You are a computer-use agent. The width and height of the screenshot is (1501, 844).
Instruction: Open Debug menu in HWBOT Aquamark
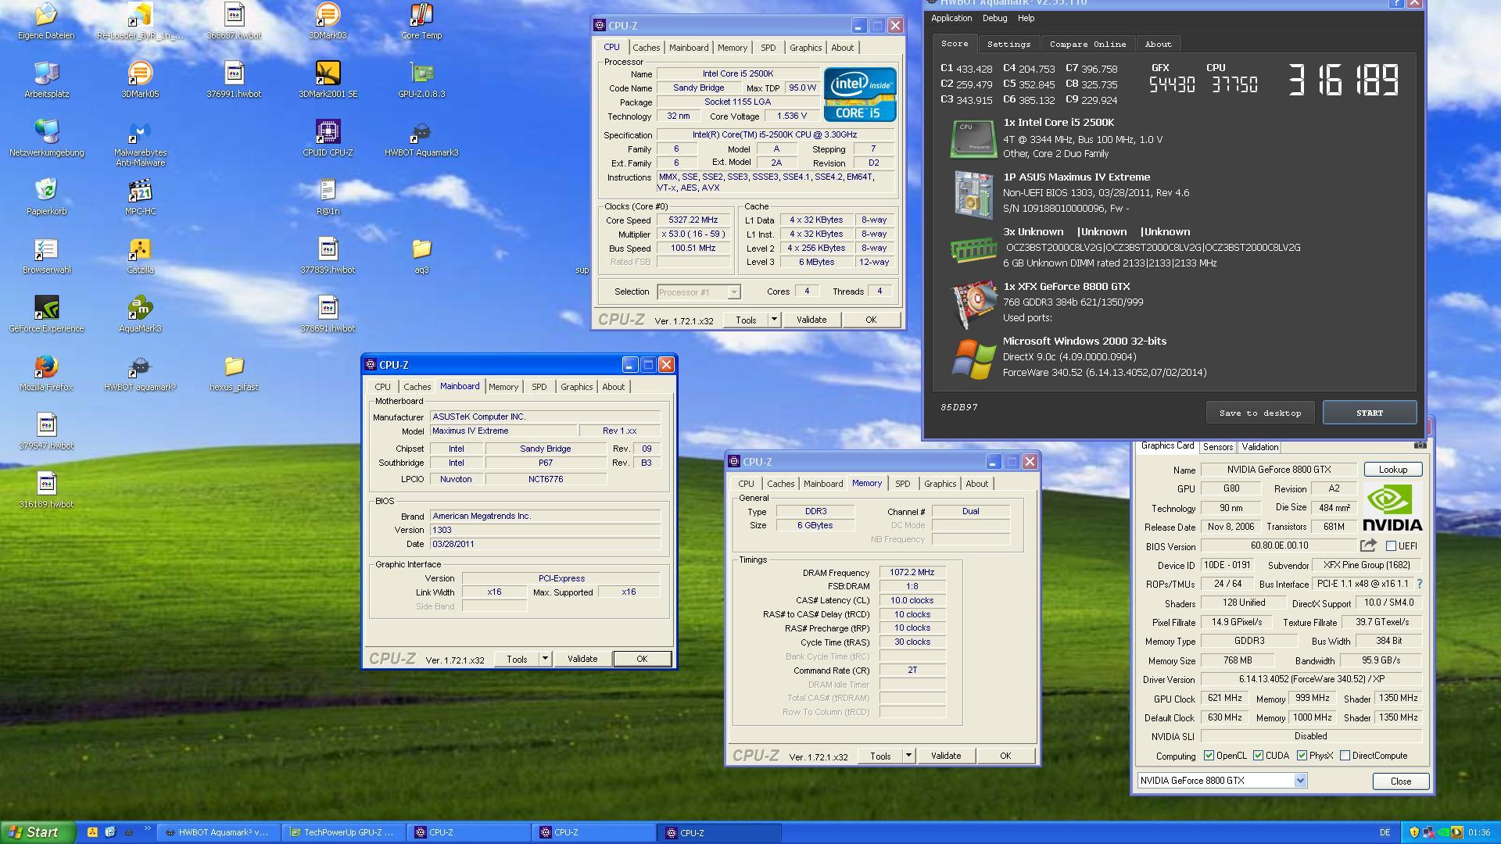(994, 18)
